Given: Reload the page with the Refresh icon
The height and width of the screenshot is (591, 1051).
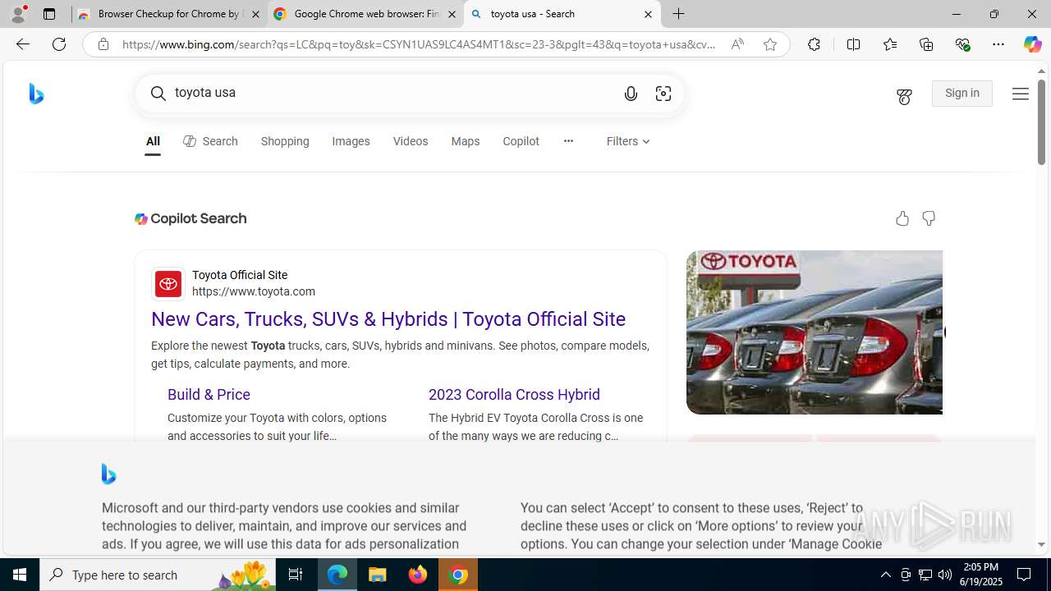Looking at the screenshot, I should point(59,44).
